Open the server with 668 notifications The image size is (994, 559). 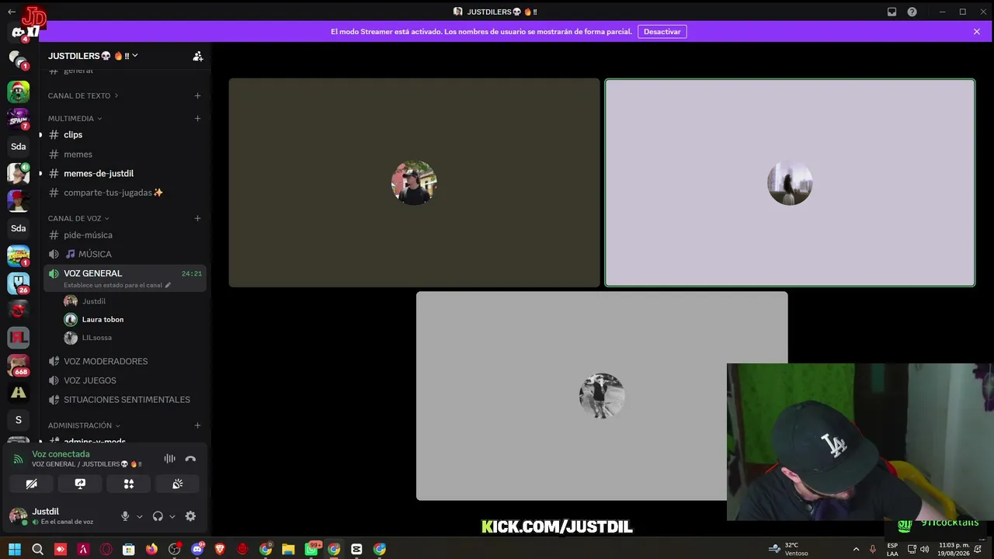pyautogui.click(x=19, y=365)
